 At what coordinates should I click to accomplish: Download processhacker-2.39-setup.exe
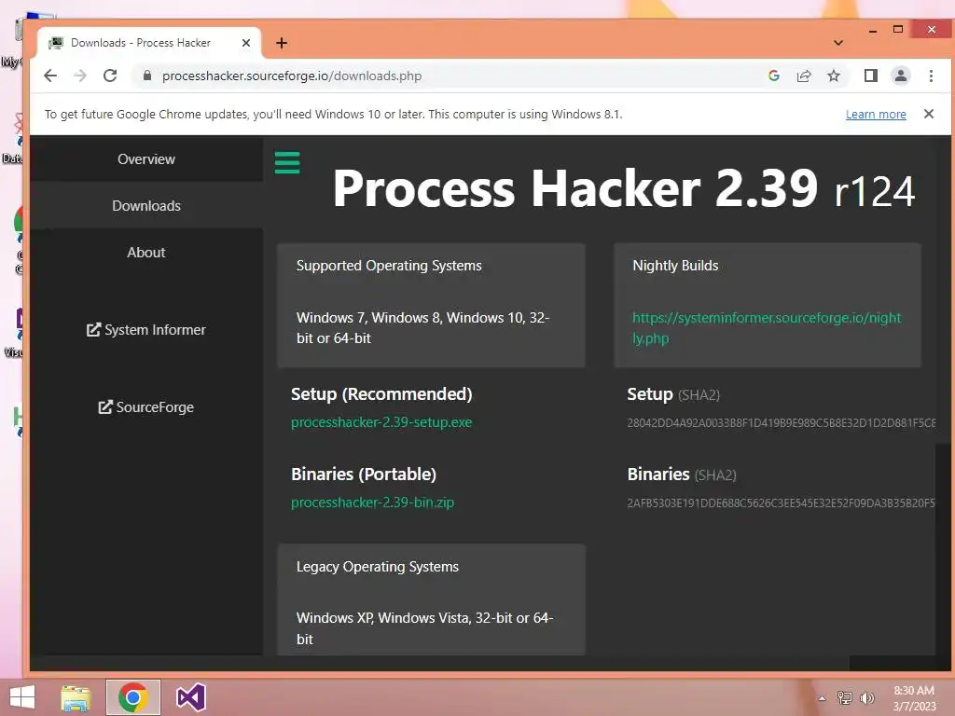[x=381, y=422]
